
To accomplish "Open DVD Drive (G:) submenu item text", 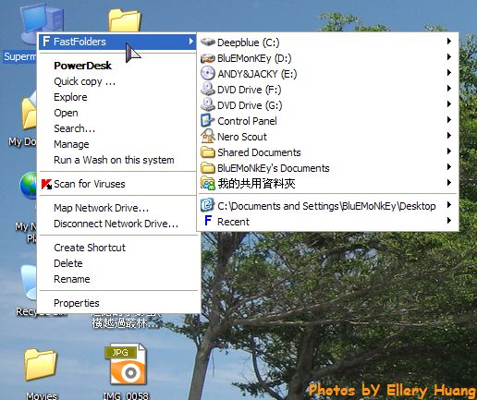I will tap(250, 105).
